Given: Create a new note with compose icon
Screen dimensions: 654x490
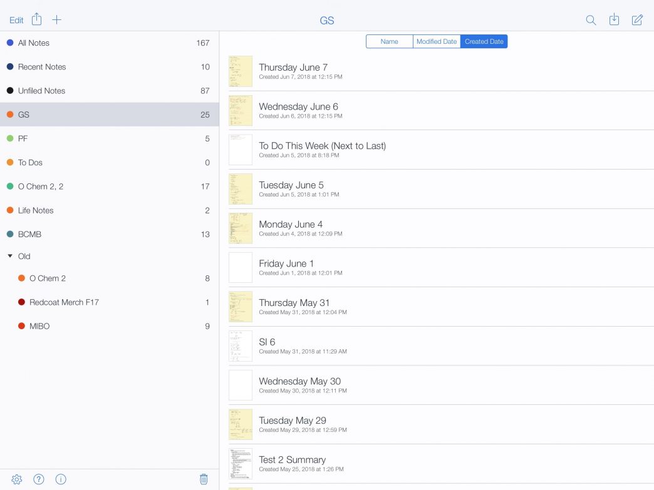Looking at the screenshot, I should [x=637, y=19].
